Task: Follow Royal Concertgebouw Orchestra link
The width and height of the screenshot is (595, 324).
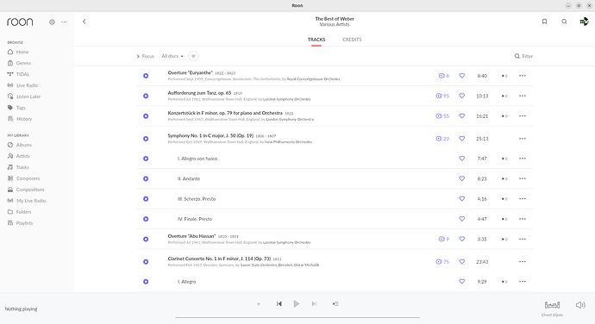Action: pyautogui.click(x=313, y=79)
